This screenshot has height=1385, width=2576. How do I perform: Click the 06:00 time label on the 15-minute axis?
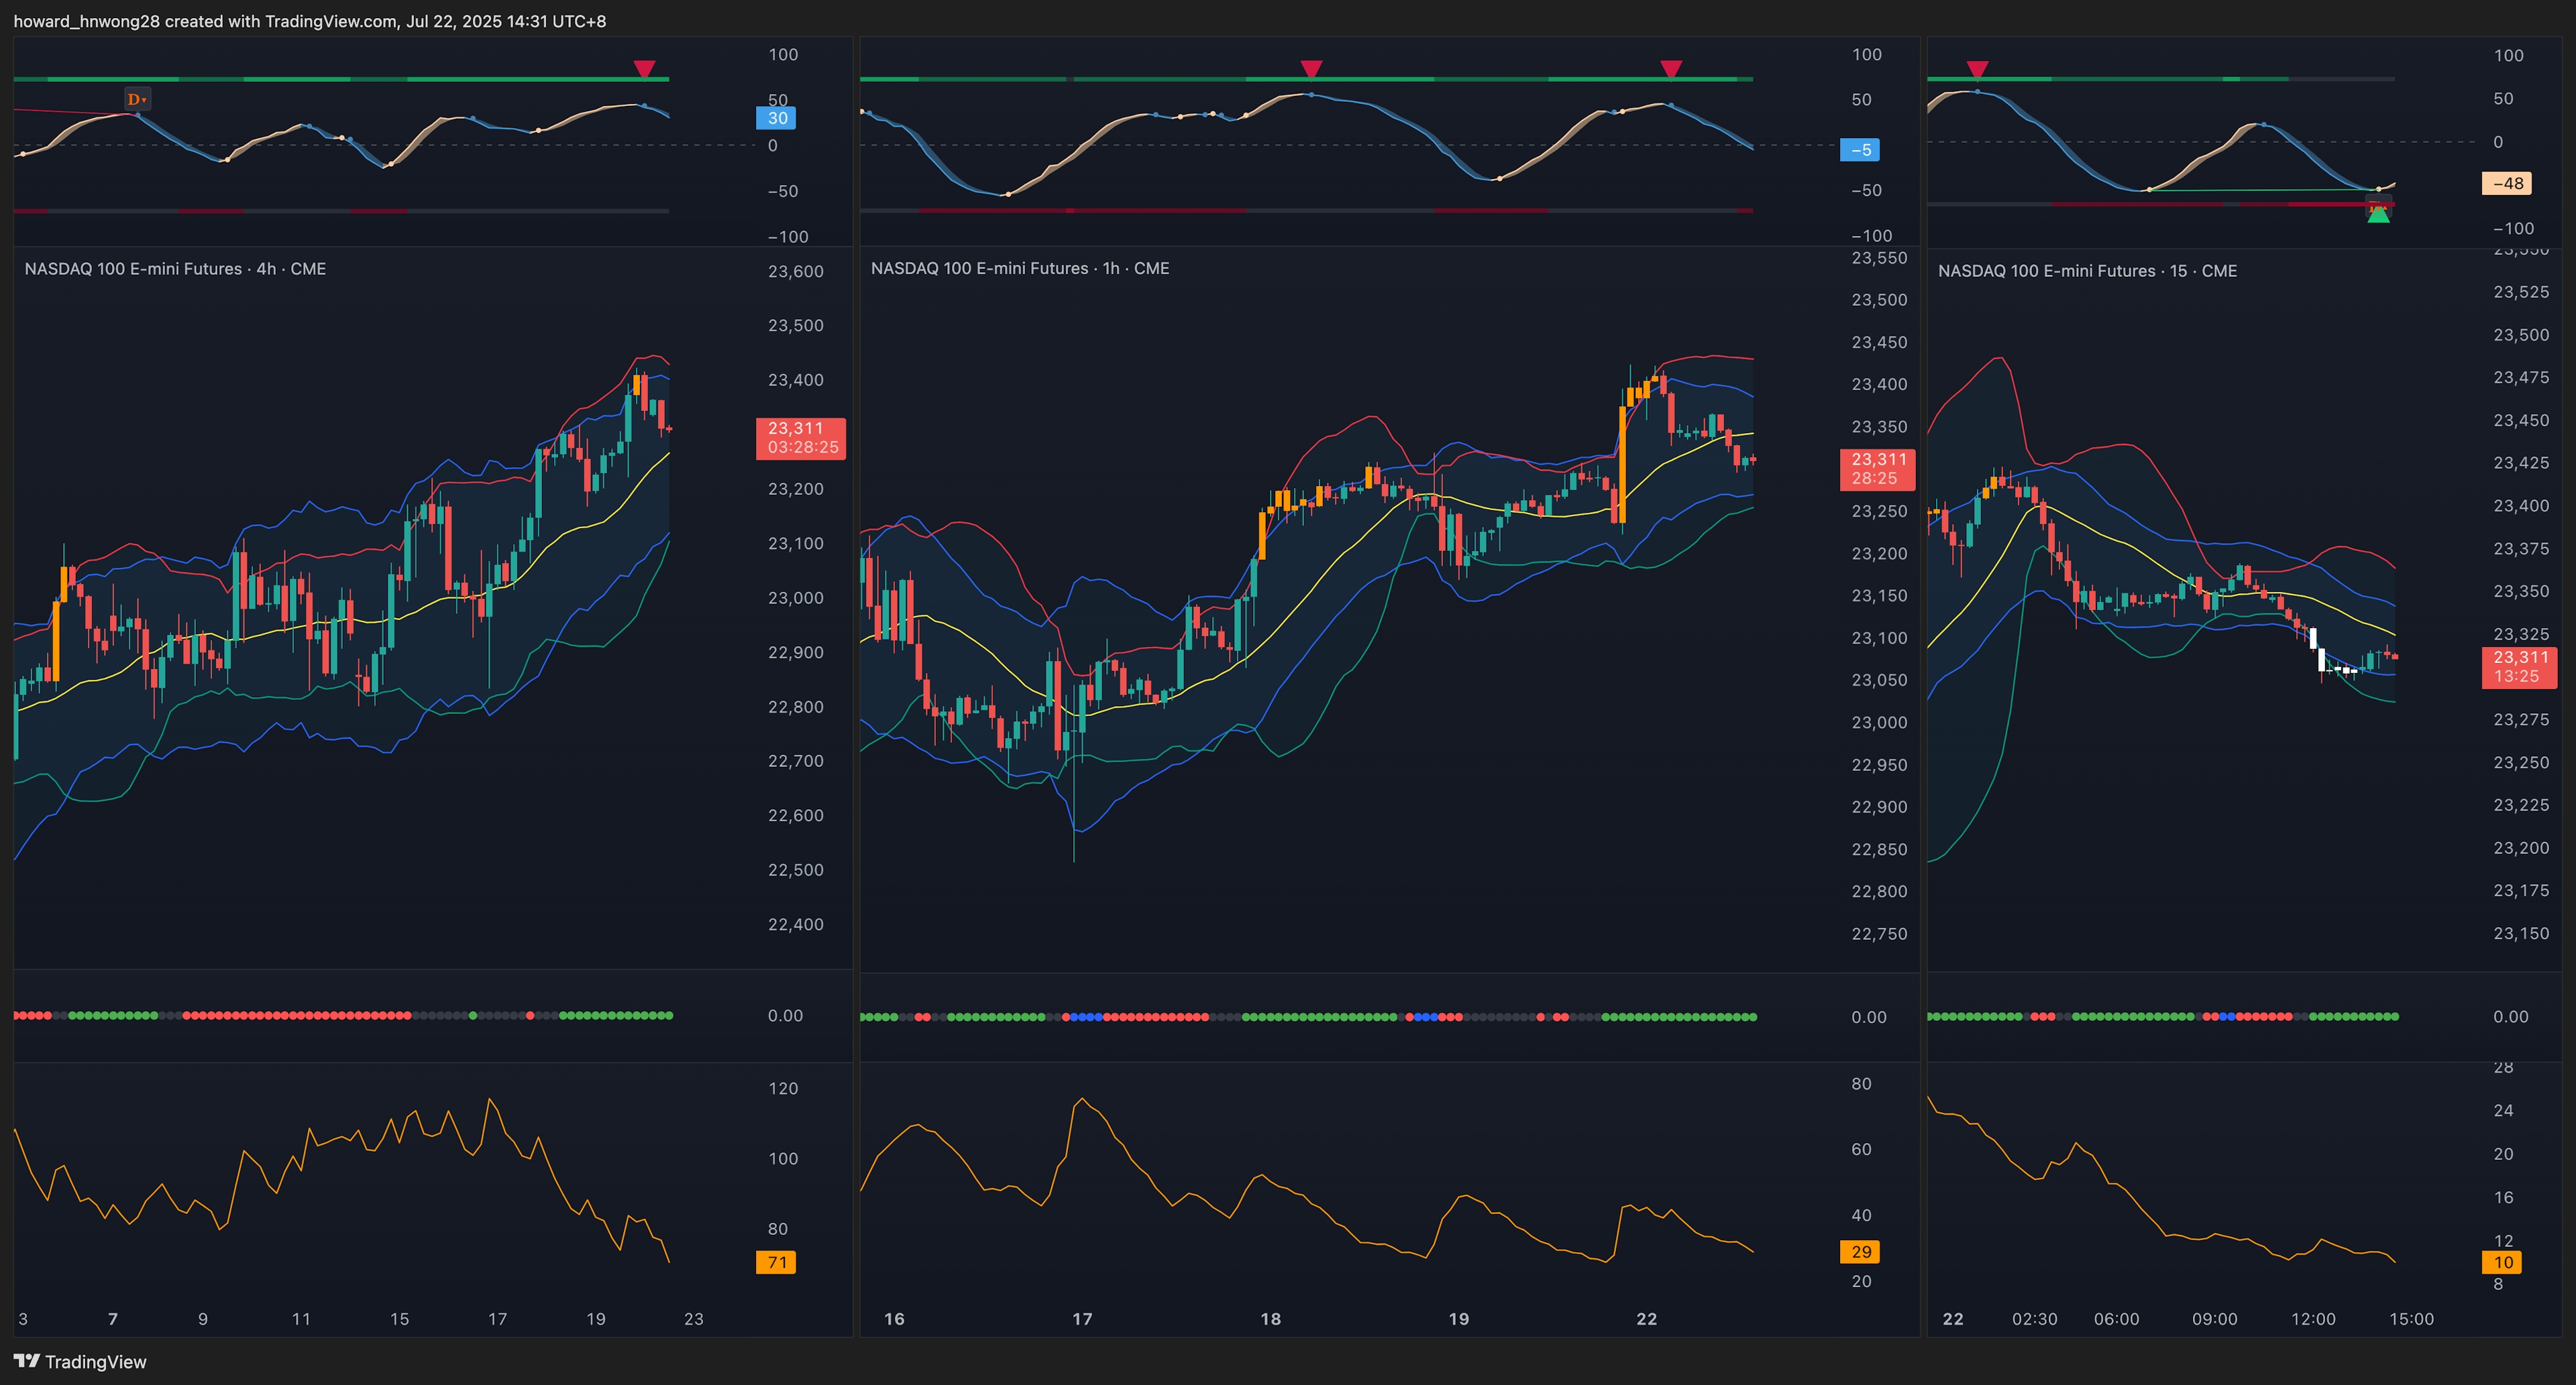tap(2117, 1319)
